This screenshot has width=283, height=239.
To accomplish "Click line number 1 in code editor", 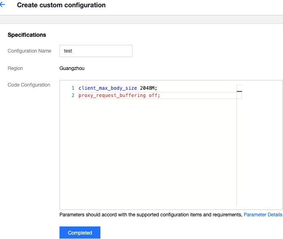I will coord(73,88).
